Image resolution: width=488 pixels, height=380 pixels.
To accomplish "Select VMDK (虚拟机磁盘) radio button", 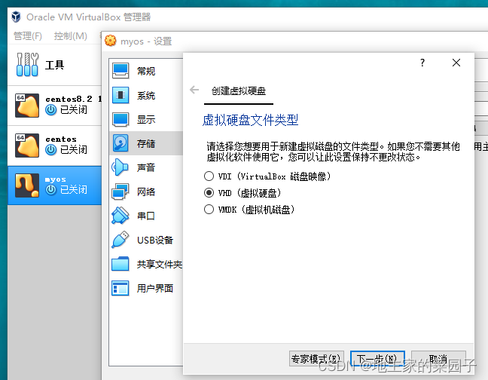I will 209,209.
